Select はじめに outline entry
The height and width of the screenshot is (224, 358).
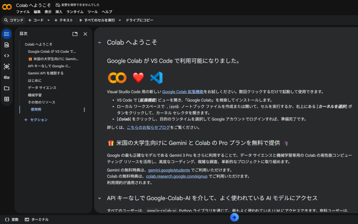click(x=35, y=81)
